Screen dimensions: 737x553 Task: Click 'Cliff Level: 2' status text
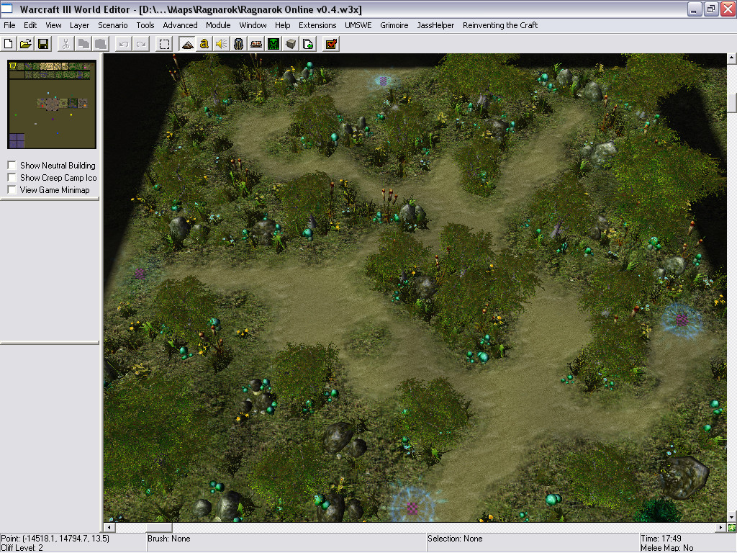[22, 548]
